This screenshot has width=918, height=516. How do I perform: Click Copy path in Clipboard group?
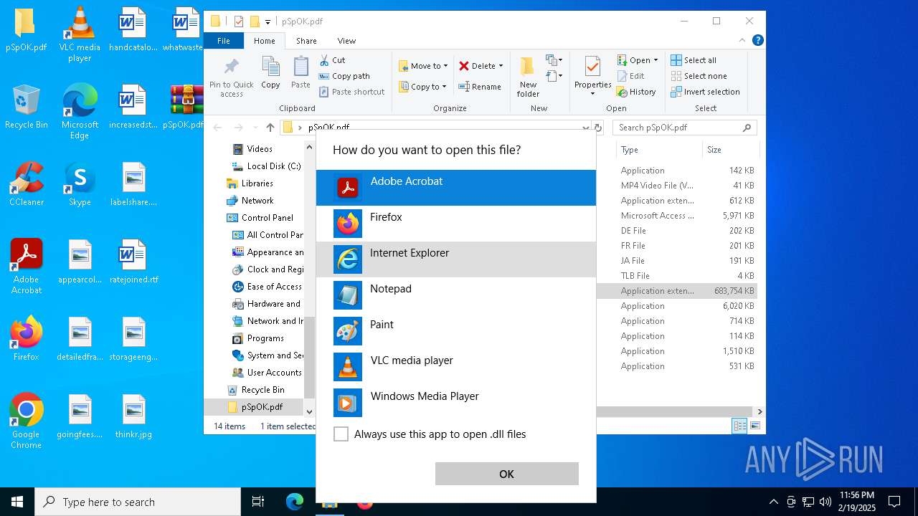tap(344, 76)
